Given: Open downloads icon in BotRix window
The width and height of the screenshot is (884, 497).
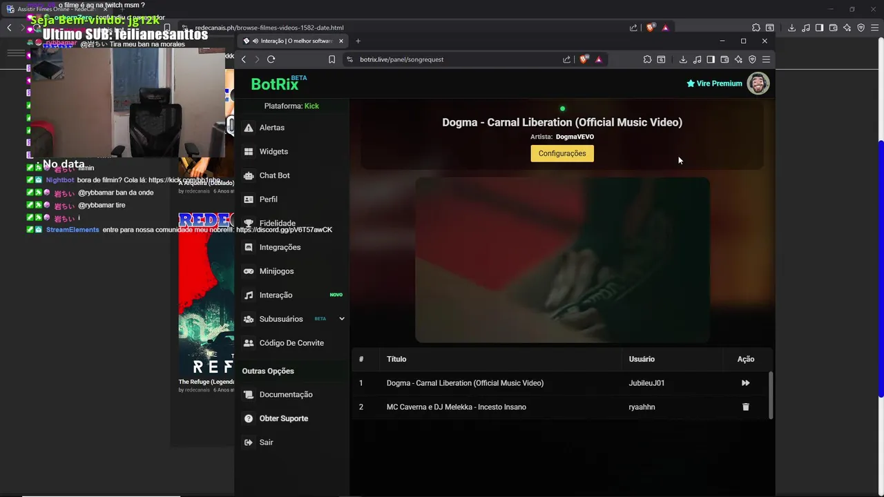Looking at the screenshot, I should pyautogui.click(x=683, y=59).
